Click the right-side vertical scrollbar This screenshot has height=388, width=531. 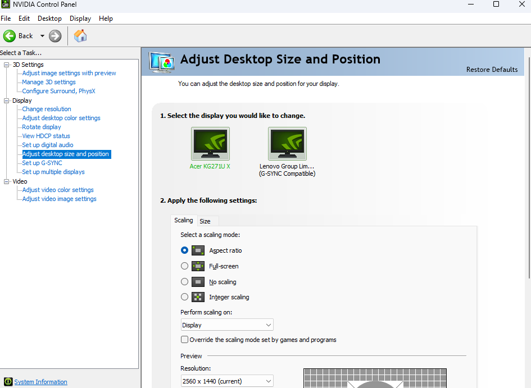click(530, 167)
